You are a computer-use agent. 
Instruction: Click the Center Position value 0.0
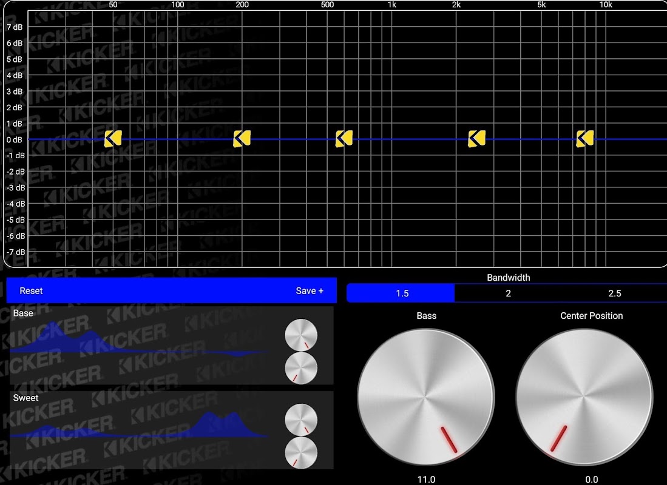[592, 480]
